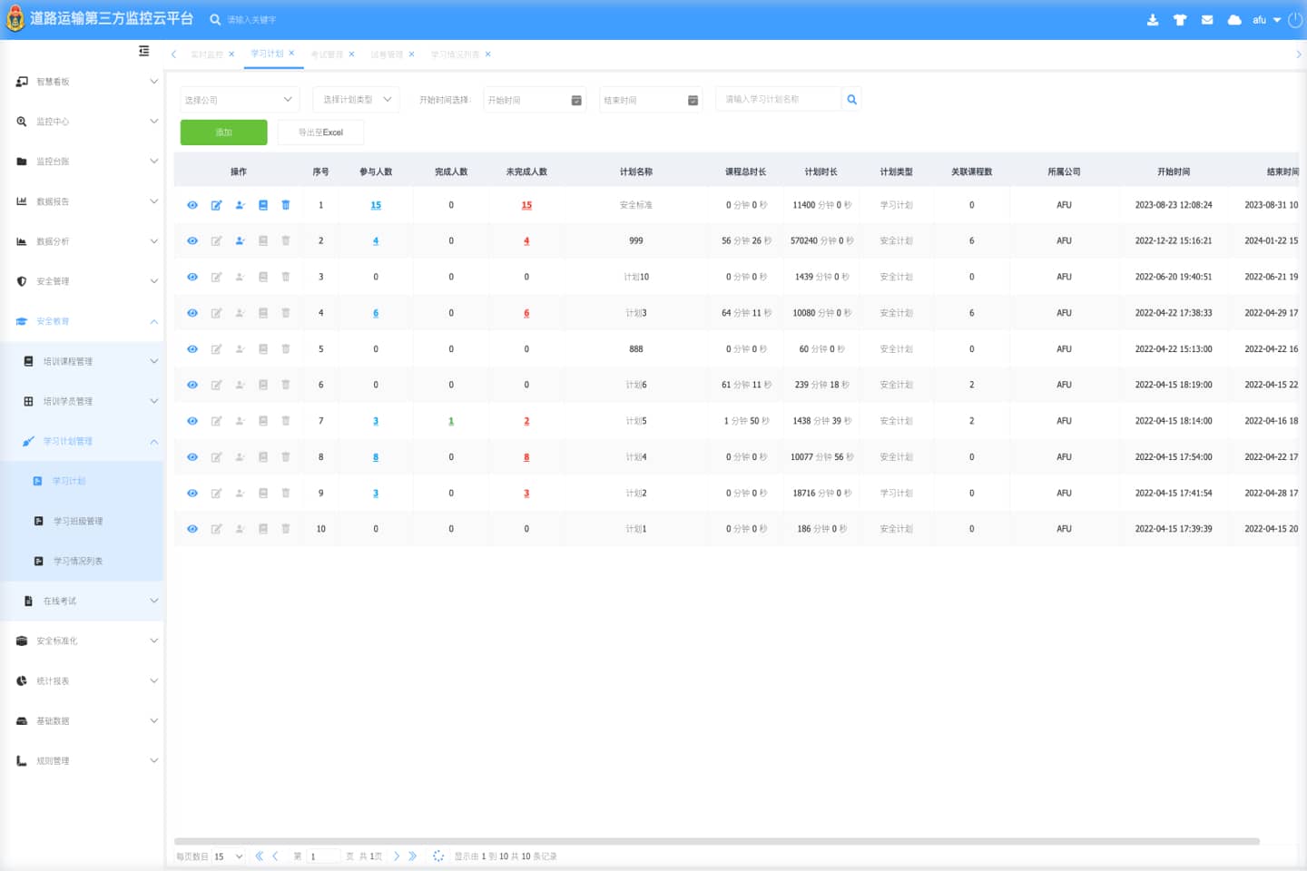The height and width of the screenshot is (871, 1307).
Task: Click the magnifier search icon beside plan name field
Action: pyautogui.click(x=851, y=100)
